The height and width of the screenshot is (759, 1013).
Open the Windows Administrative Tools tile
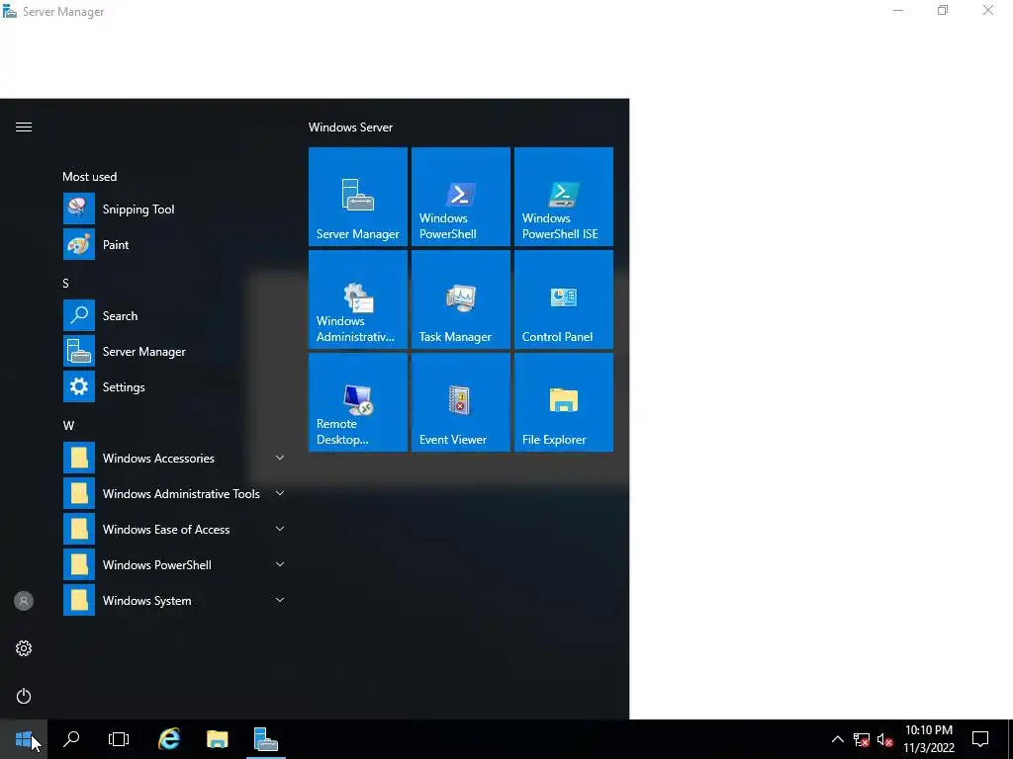coord(358,299)
